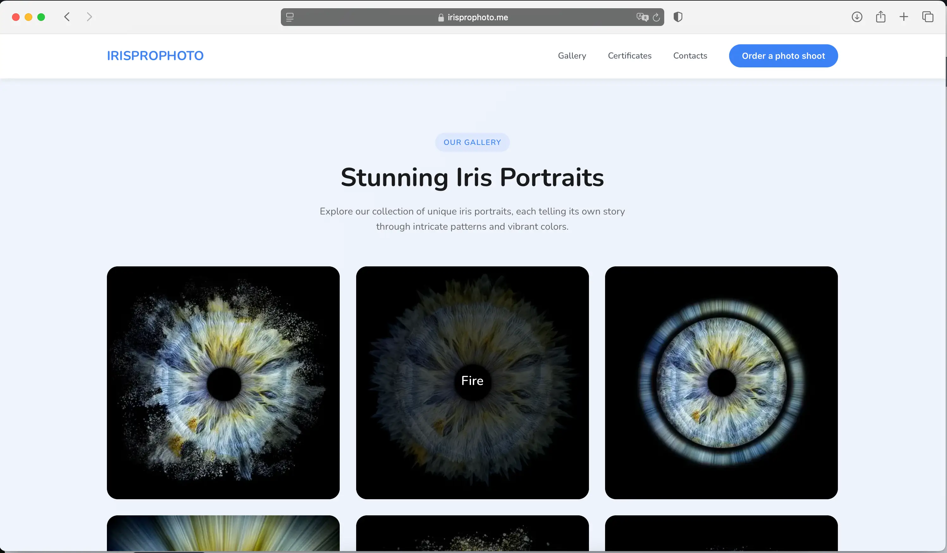Navigate back to the previous page
This screenshot has width=947, height=553.
click(x=67, y=16)
